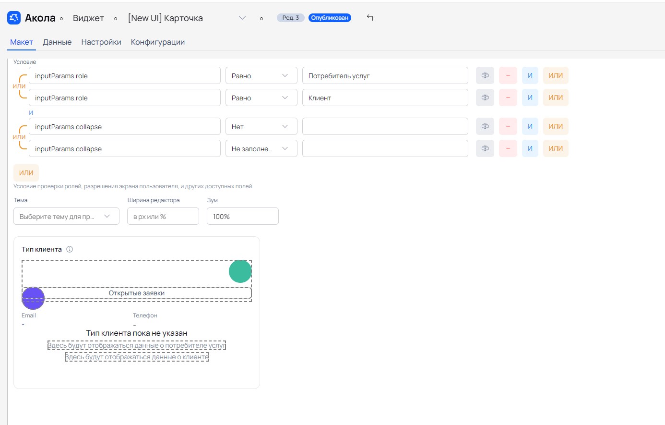Viewport: 665px width, 425px height.
Task: Click the Email label in preview
Action: (x=29, y=316)
